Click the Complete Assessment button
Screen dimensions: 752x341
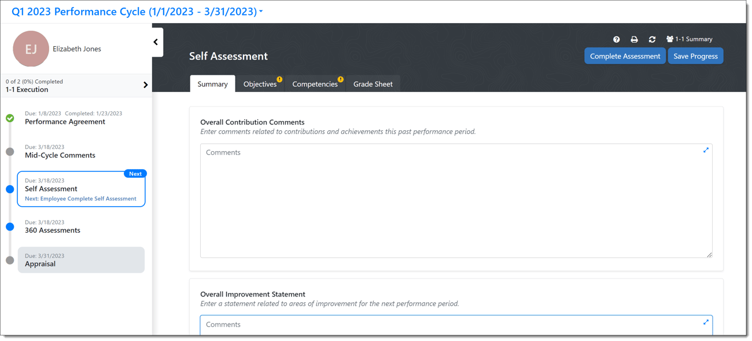click(625, 56)
